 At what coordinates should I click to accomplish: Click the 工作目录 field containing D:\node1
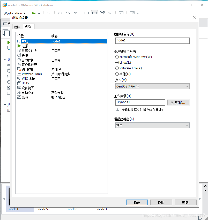click(x=140, y=102)
